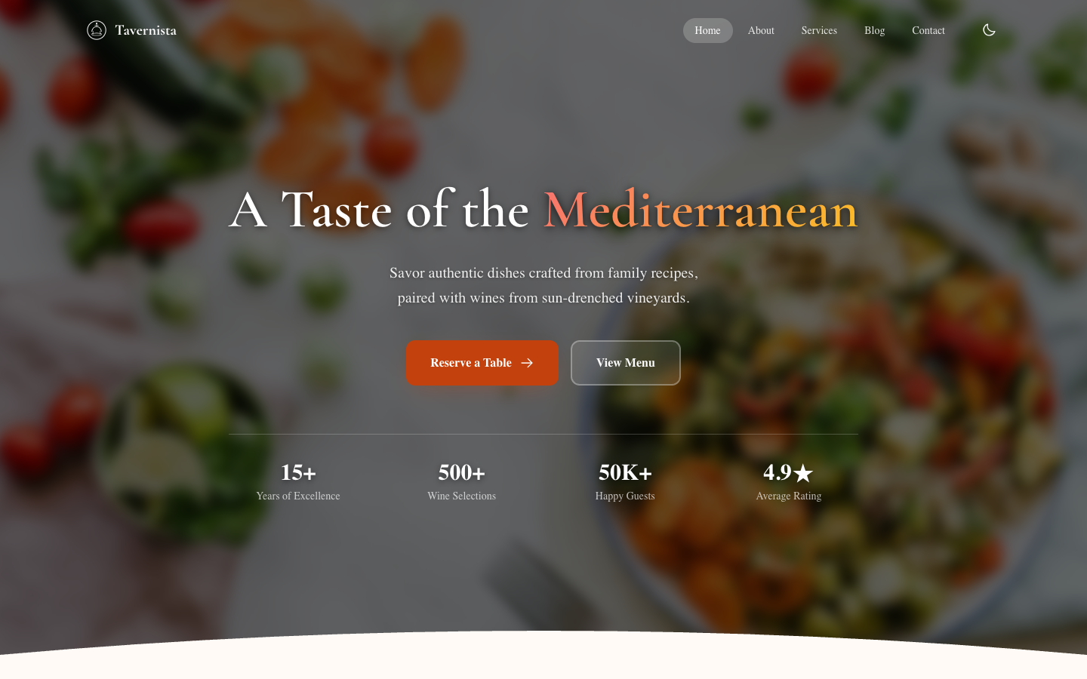
Task: Visit the Blog page
Action: 874,30
